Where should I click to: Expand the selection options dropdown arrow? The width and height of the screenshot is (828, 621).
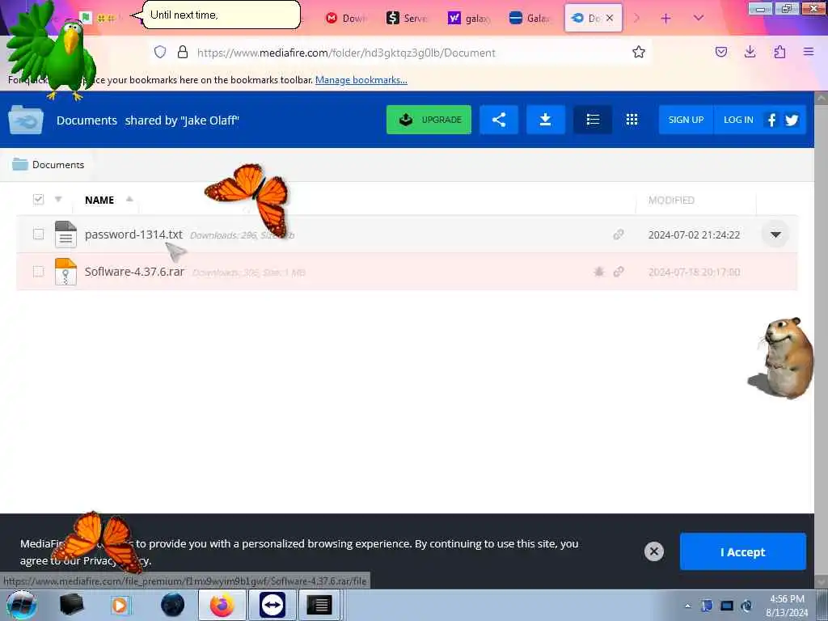[x=58, y=199]
